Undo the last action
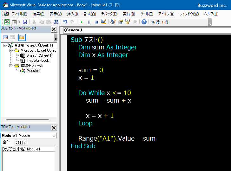 [65, 22]
